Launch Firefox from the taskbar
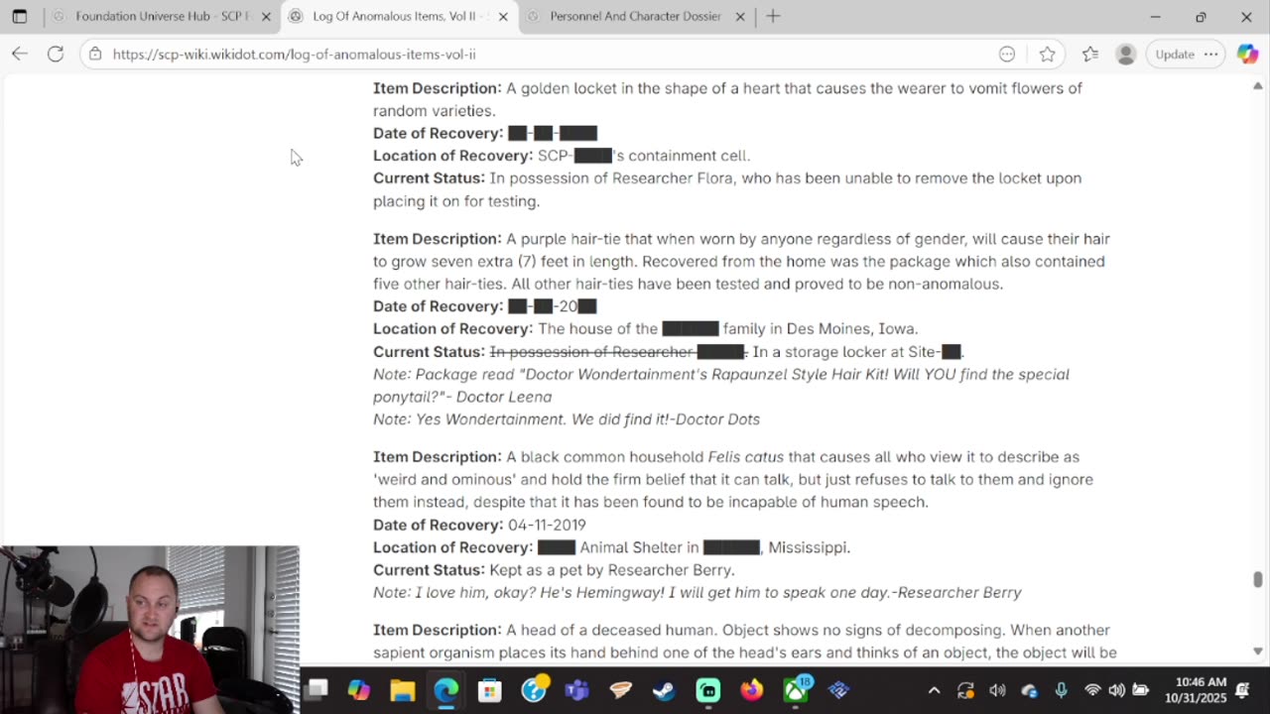The width and height of the screenshot is (1270, 714). pos(751,689)
